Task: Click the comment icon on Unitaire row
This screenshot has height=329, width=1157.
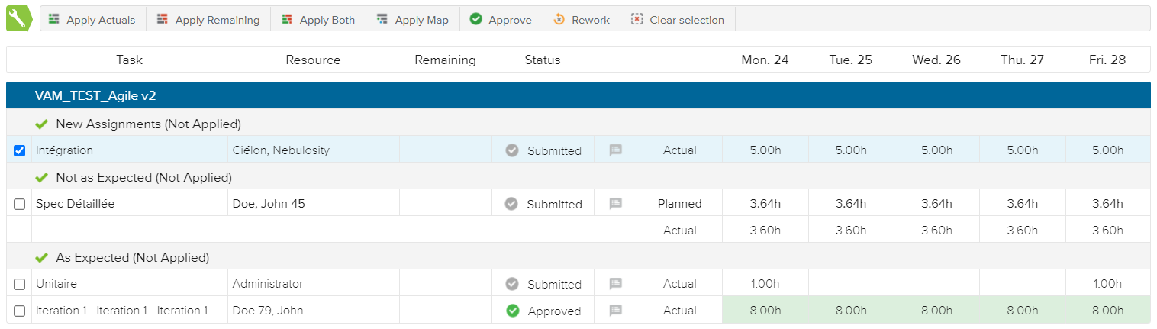Action: [615, 284]
